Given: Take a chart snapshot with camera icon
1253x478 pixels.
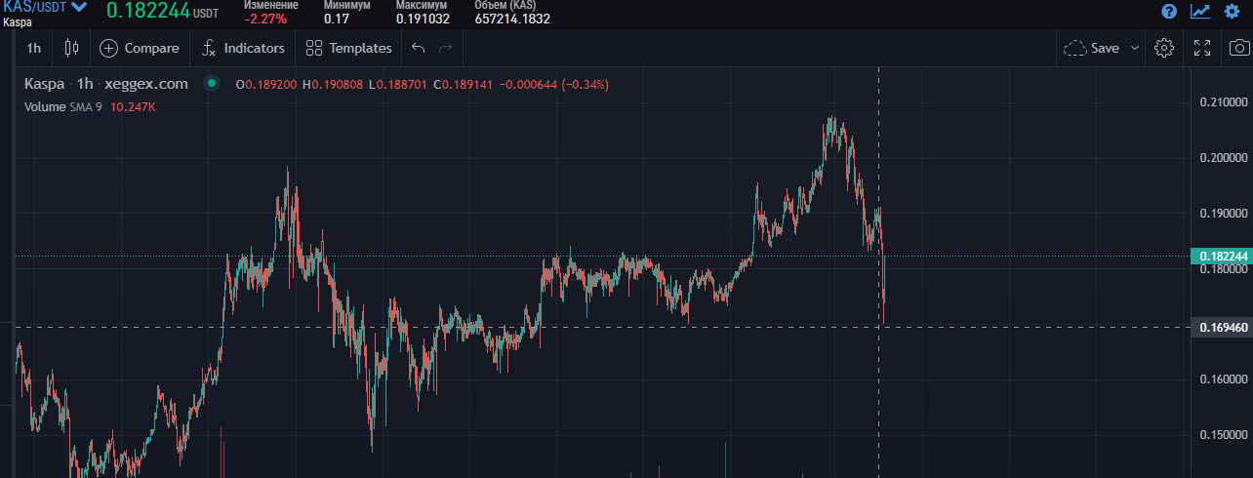Looking at the screenshot, I should pos(1238,48).
